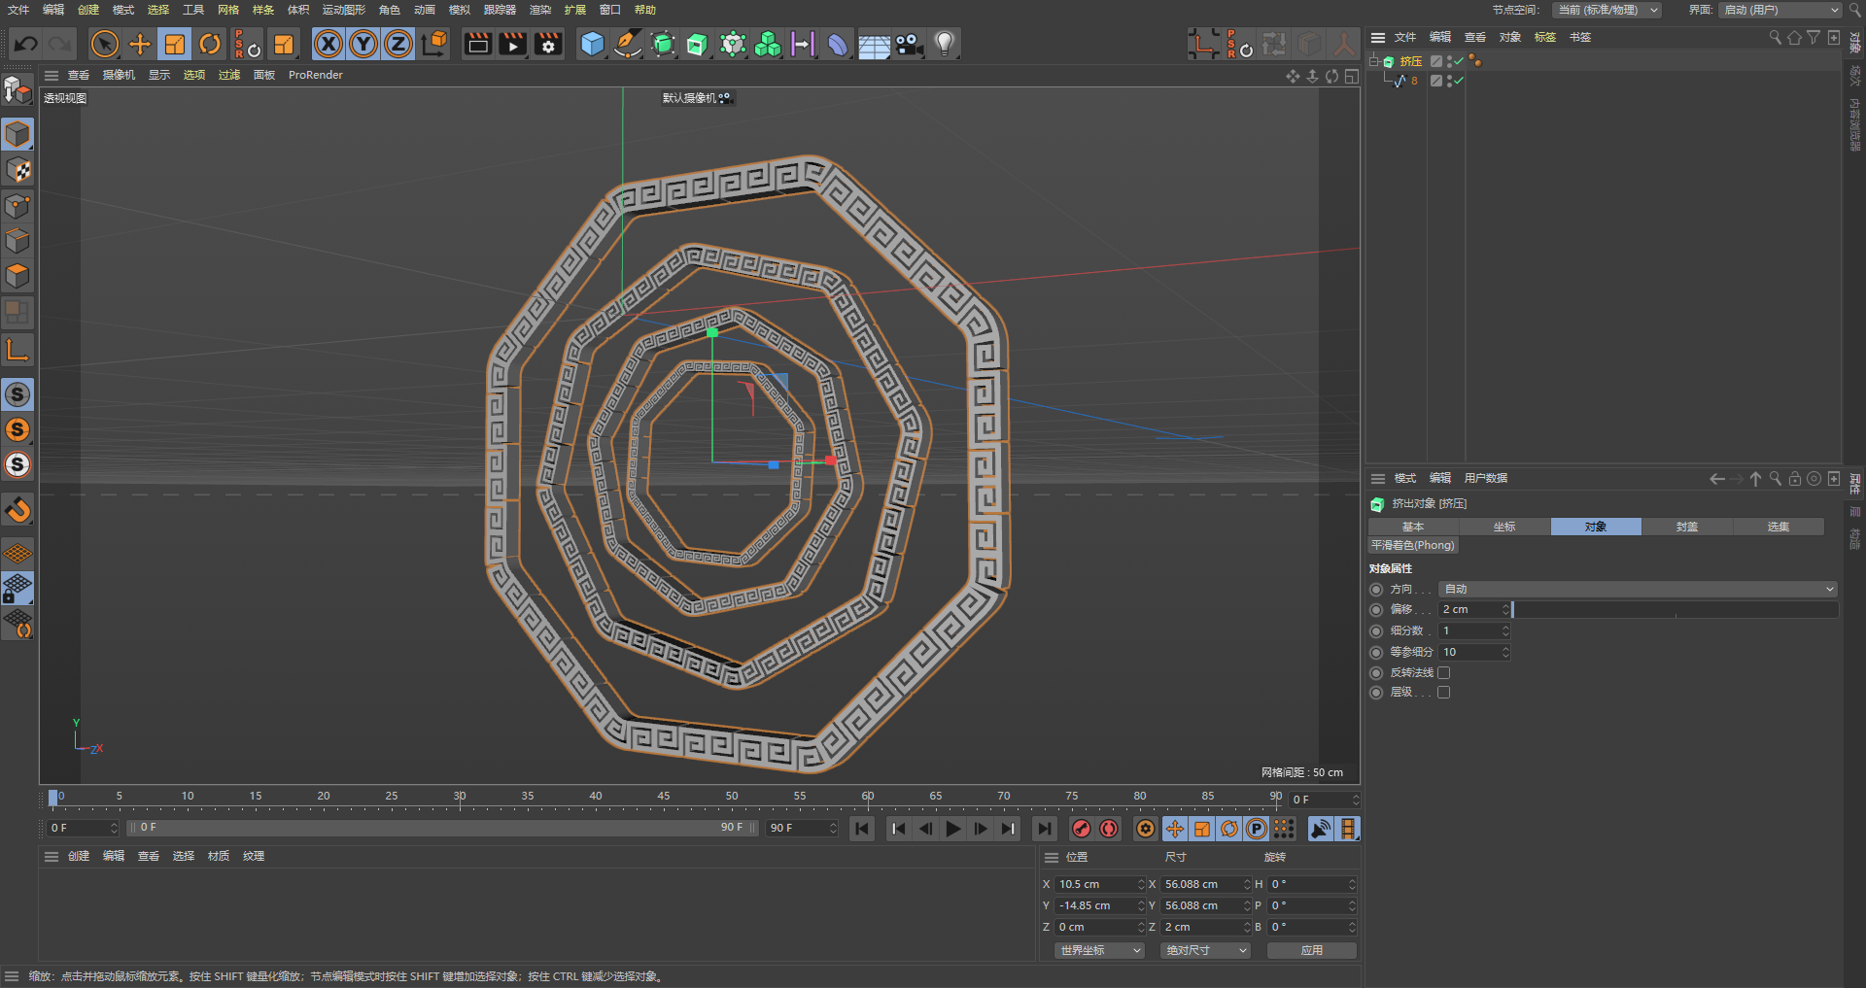Switch to the 封盖 tab
Screen dimensions: 1866x988
tap(1686, 527)
